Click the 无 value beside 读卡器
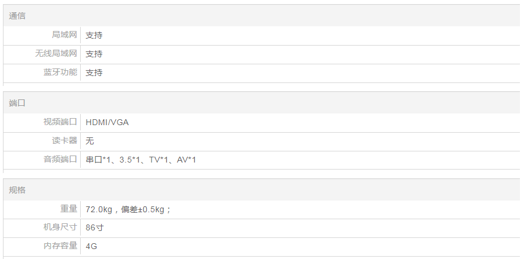524x259 pixels. [90, 141]
